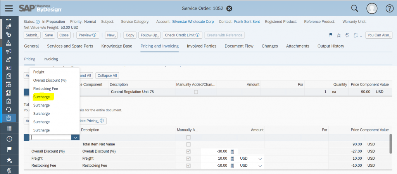397x174 pixels.
Task: Toggle checkbox in Total Item Net Value row
Action: (x=188, y=145)
